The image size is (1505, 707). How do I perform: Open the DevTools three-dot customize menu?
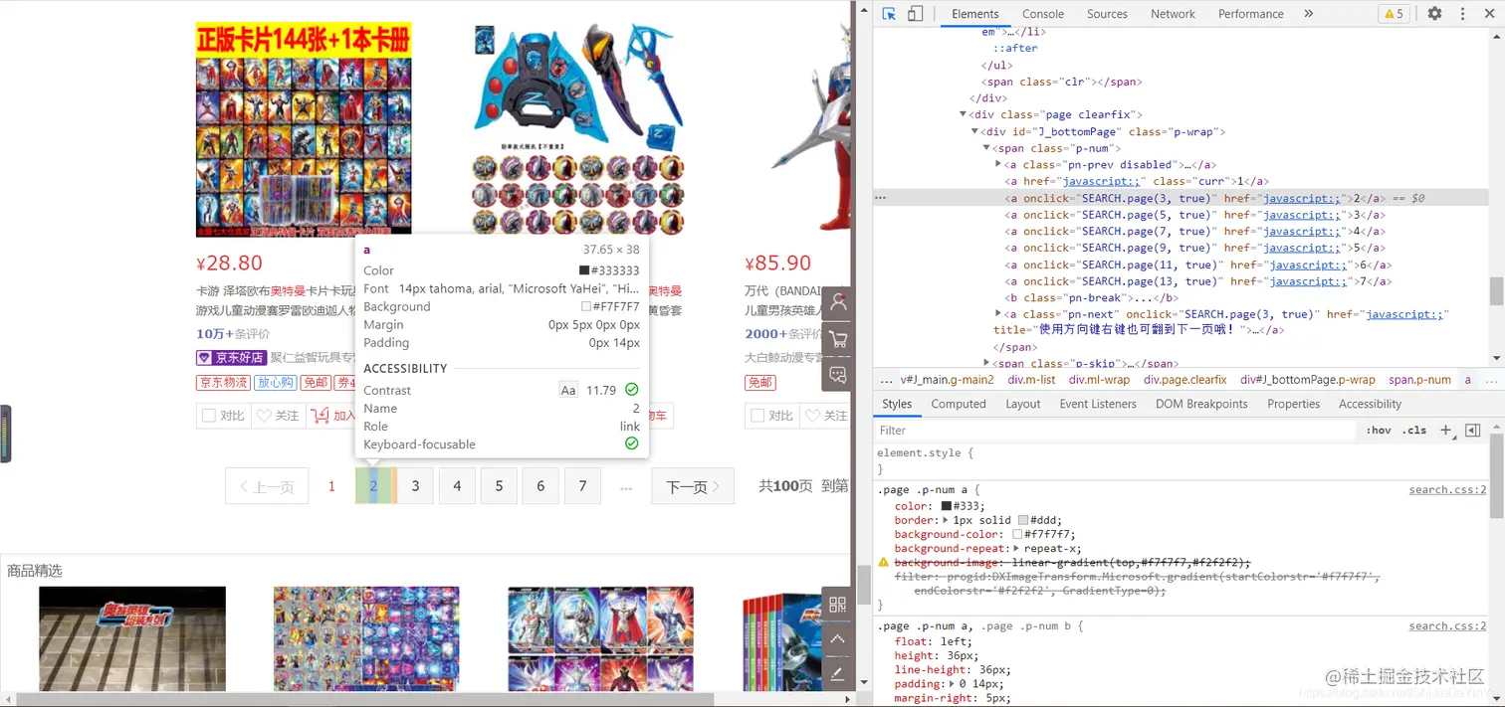(x=1464, y=13)
